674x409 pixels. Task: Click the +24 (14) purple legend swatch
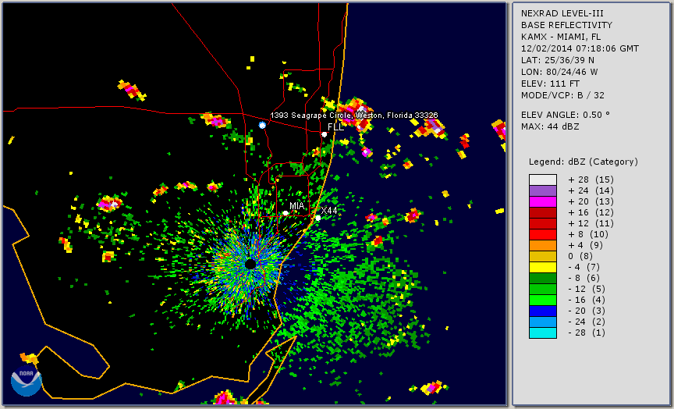click(x=542, y=191)
